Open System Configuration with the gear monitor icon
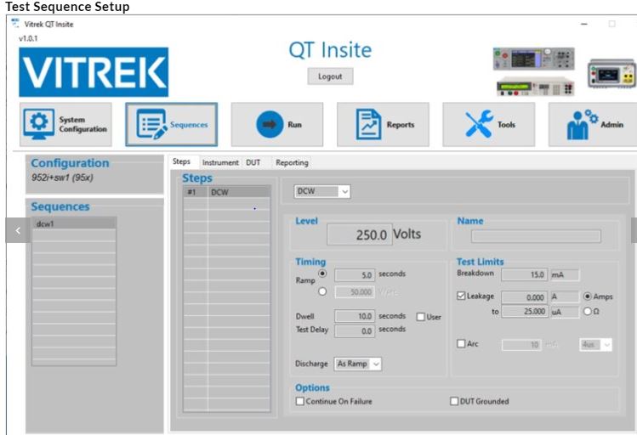The width and height of the screenshot is (637, 435). point(38,125)
